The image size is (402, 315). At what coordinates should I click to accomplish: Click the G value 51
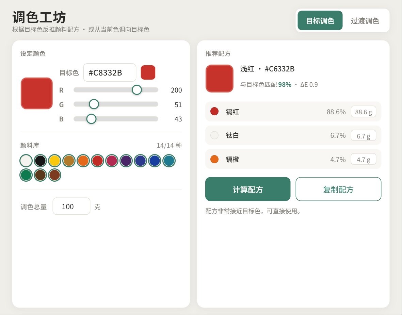[x=178, y=104]
